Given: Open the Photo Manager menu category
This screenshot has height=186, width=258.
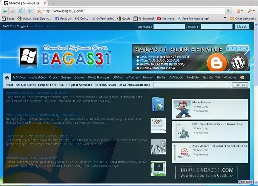Looking at the screenshot, I should click(99, 77).
